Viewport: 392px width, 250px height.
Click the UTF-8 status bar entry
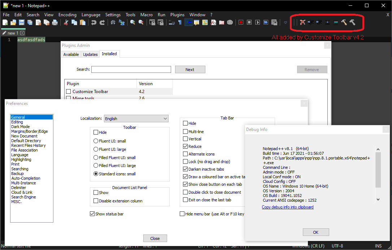[337, 246]
